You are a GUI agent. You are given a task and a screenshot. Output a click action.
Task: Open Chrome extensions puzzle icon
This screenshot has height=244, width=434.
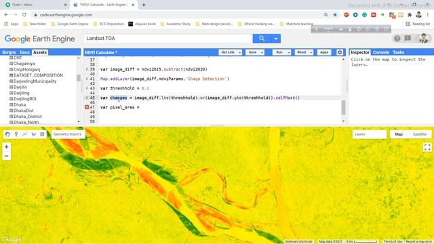click(410, 15)
